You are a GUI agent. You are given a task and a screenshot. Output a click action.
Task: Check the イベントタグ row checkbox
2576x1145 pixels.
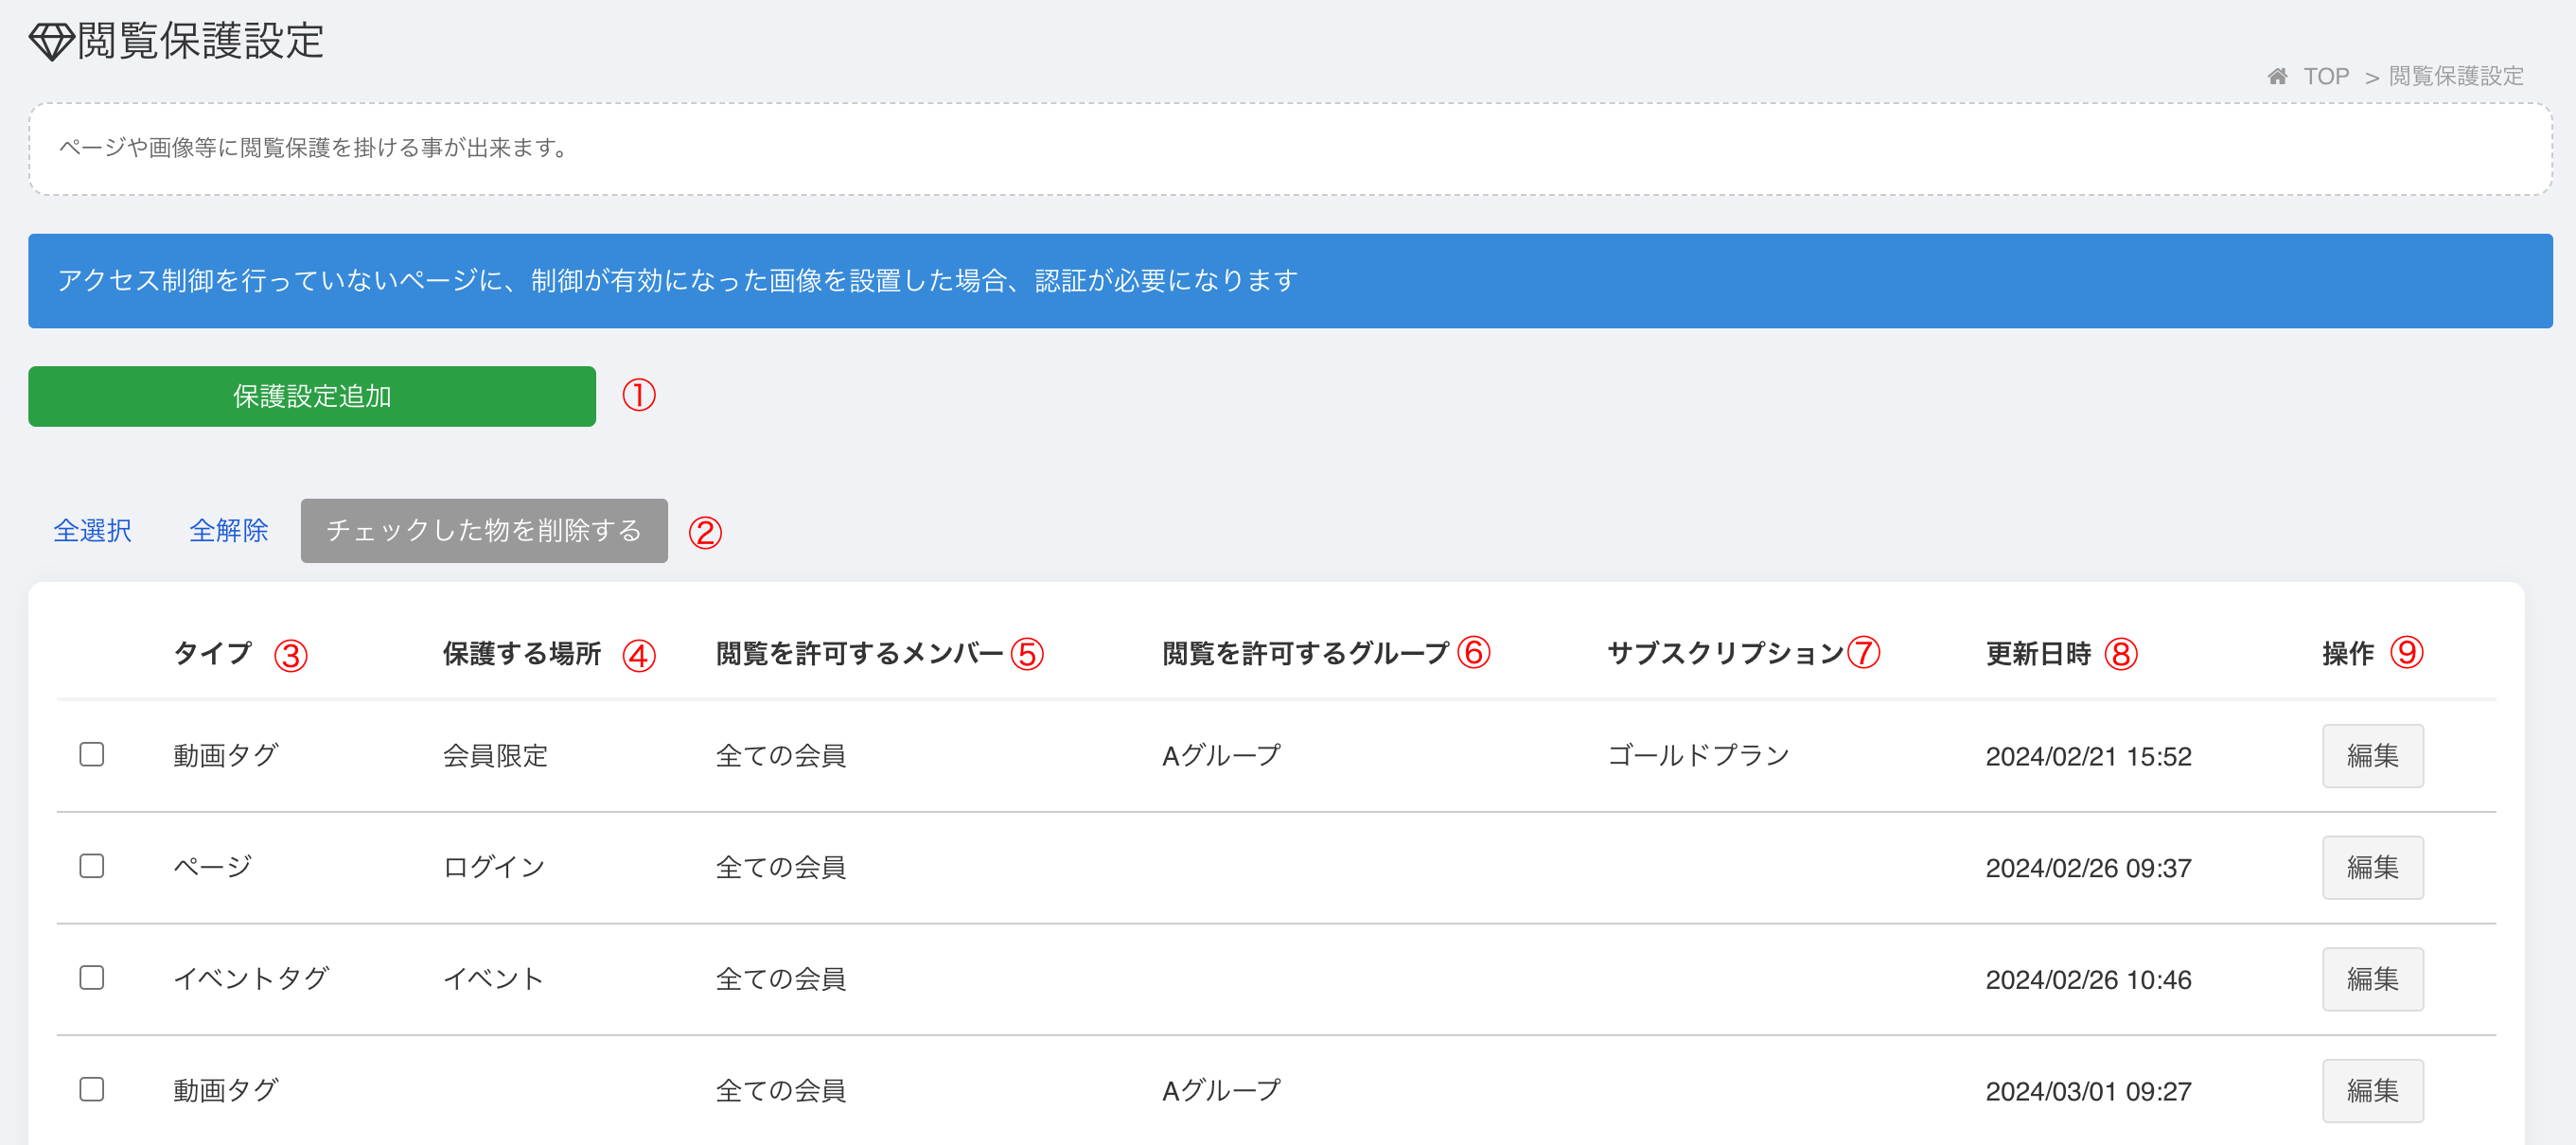[92, 977]
